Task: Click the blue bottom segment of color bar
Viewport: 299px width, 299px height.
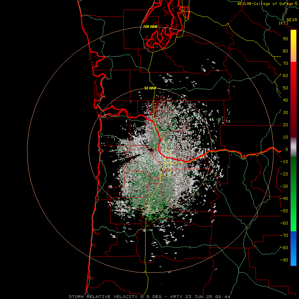Action: [293, 249]
